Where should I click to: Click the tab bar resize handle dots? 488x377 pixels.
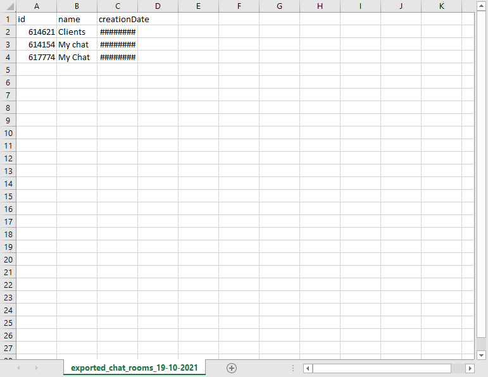tap(292, 368)
